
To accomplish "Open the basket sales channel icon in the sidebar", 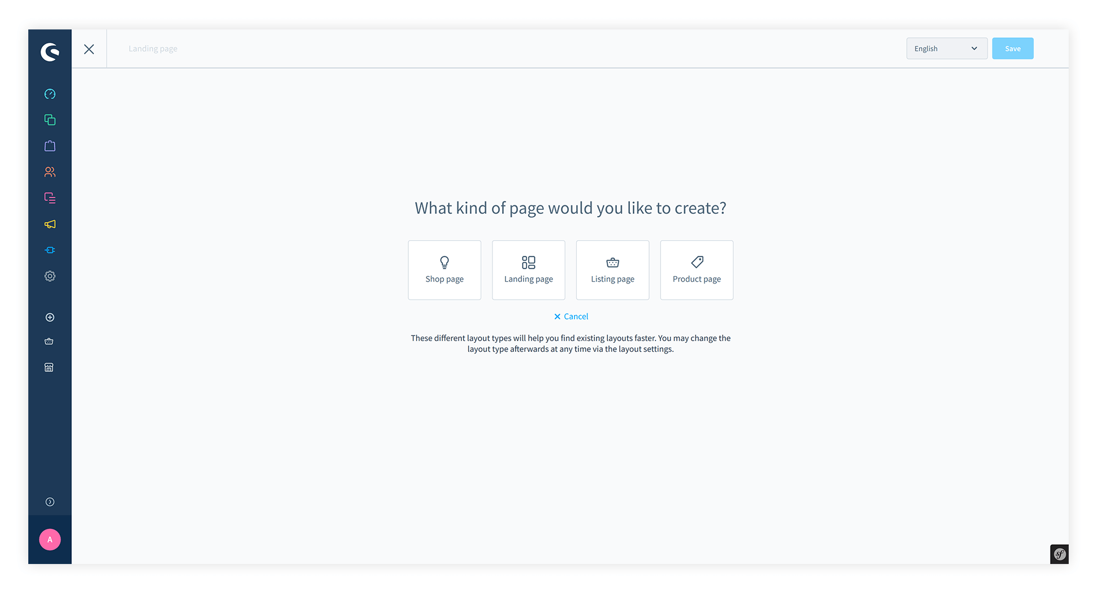I will coord(49,342).
